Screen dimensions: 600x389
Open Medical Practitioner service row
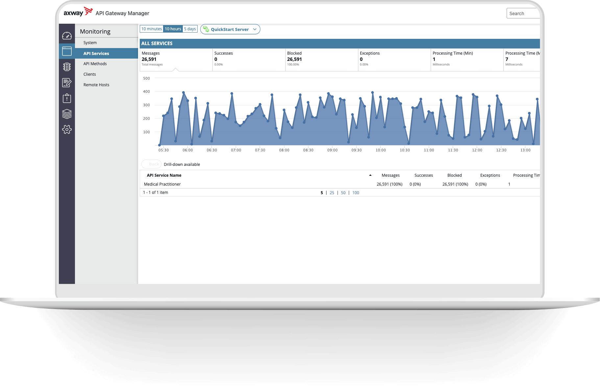[162, 184]
